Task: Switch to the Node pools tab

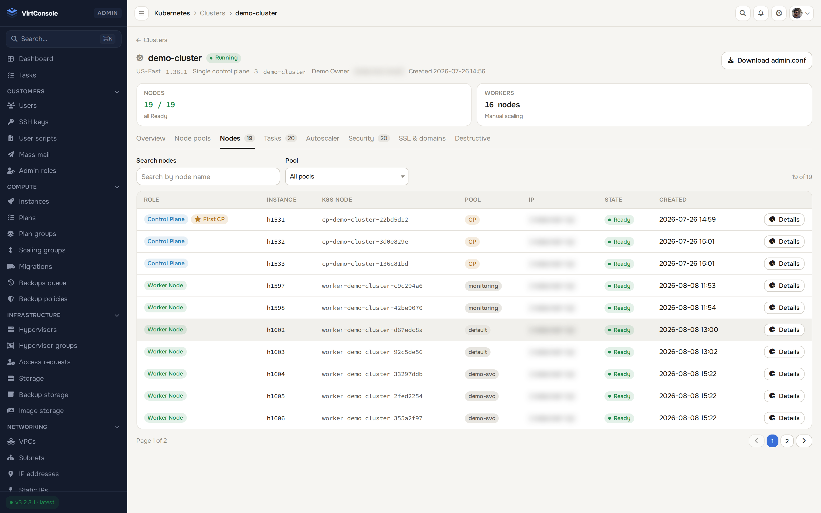Action: point(192,138)
